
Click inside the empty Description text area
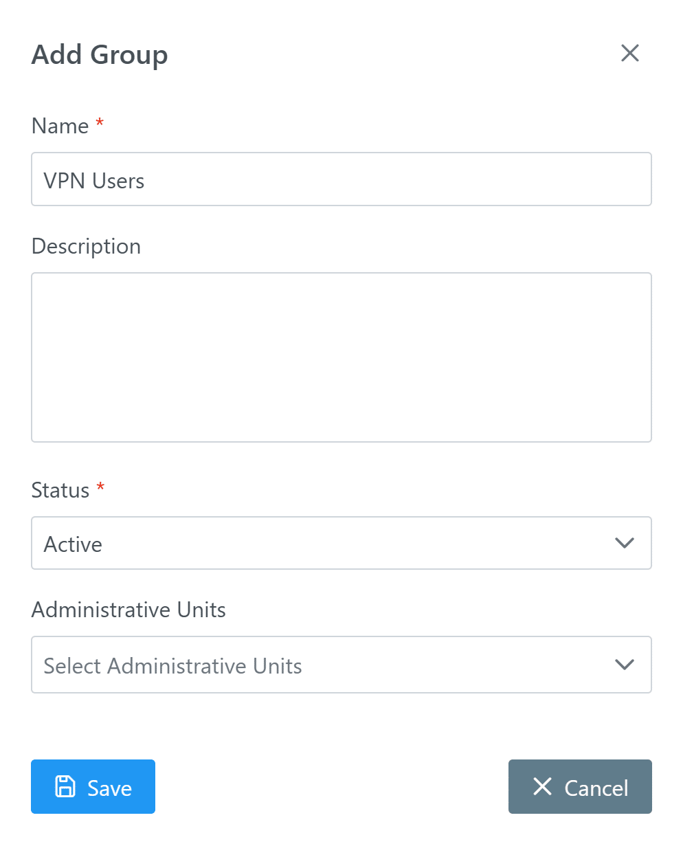[x=341, y=357]
